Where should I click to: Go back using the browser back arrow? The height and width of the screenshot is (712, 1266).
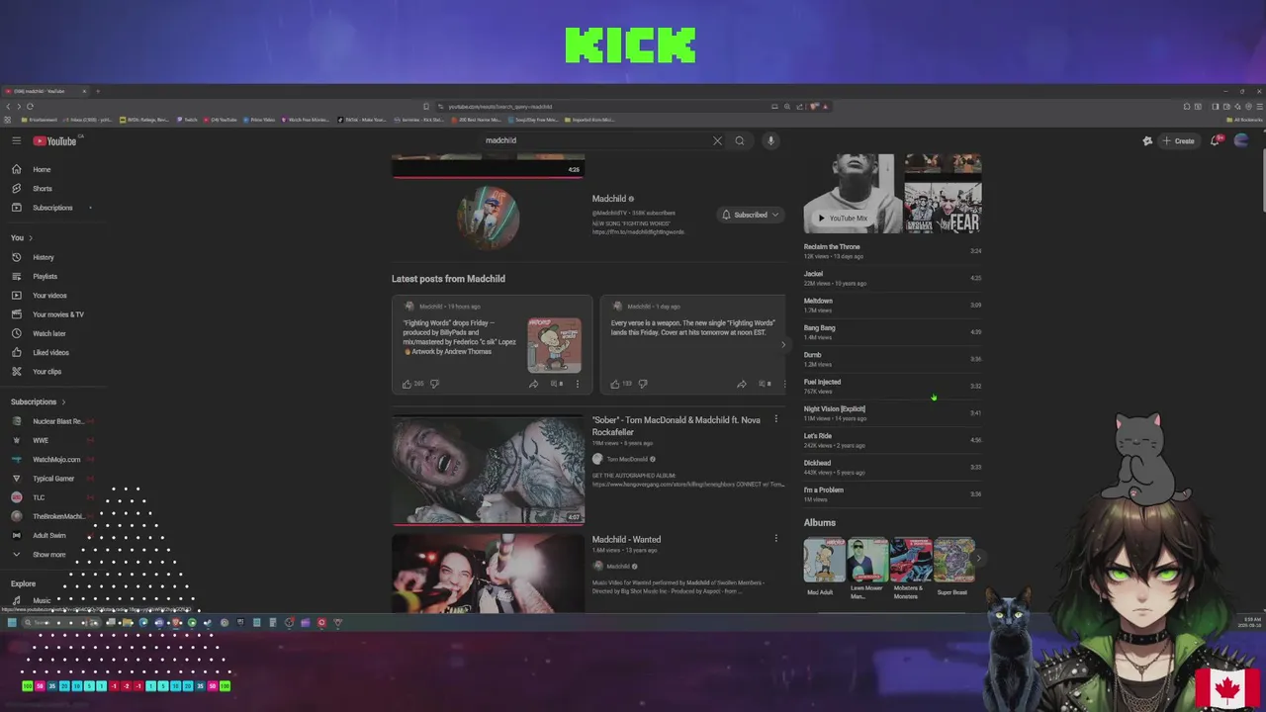coord(8,106)
